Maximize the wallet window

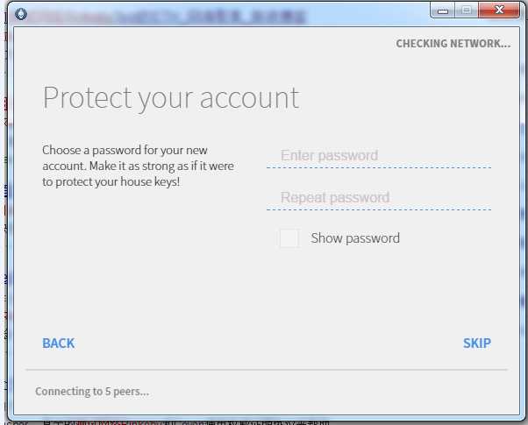tap(467, 11)
